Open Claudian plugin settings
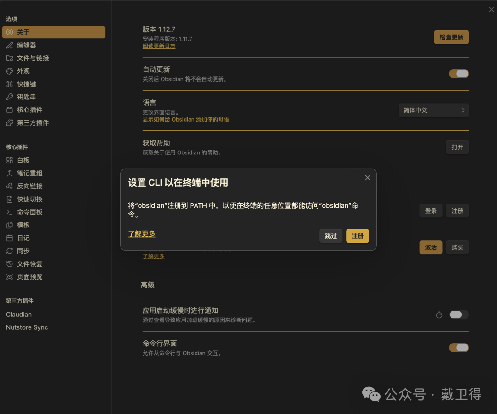This screenshot has height=414, width=497. [x=54, y=315]
